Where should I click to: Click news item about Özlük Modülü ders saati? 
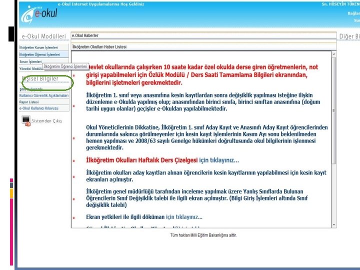(202, 75)
